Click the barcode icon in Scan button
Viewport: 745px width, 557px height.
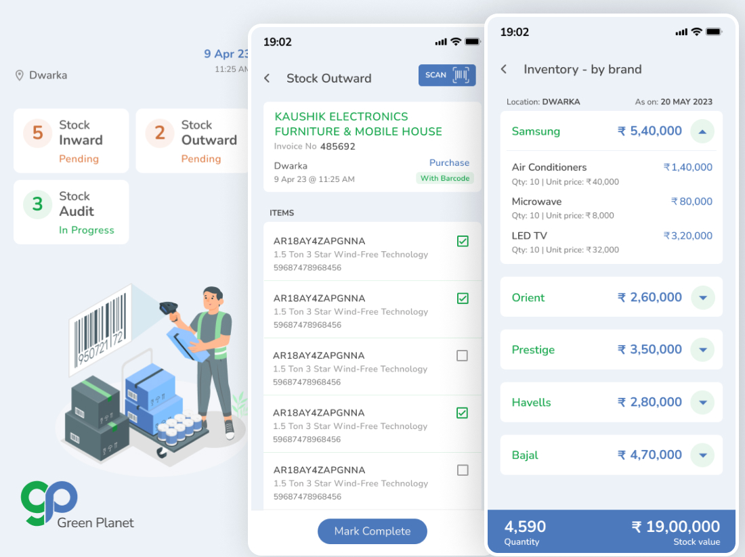point(461,75)
